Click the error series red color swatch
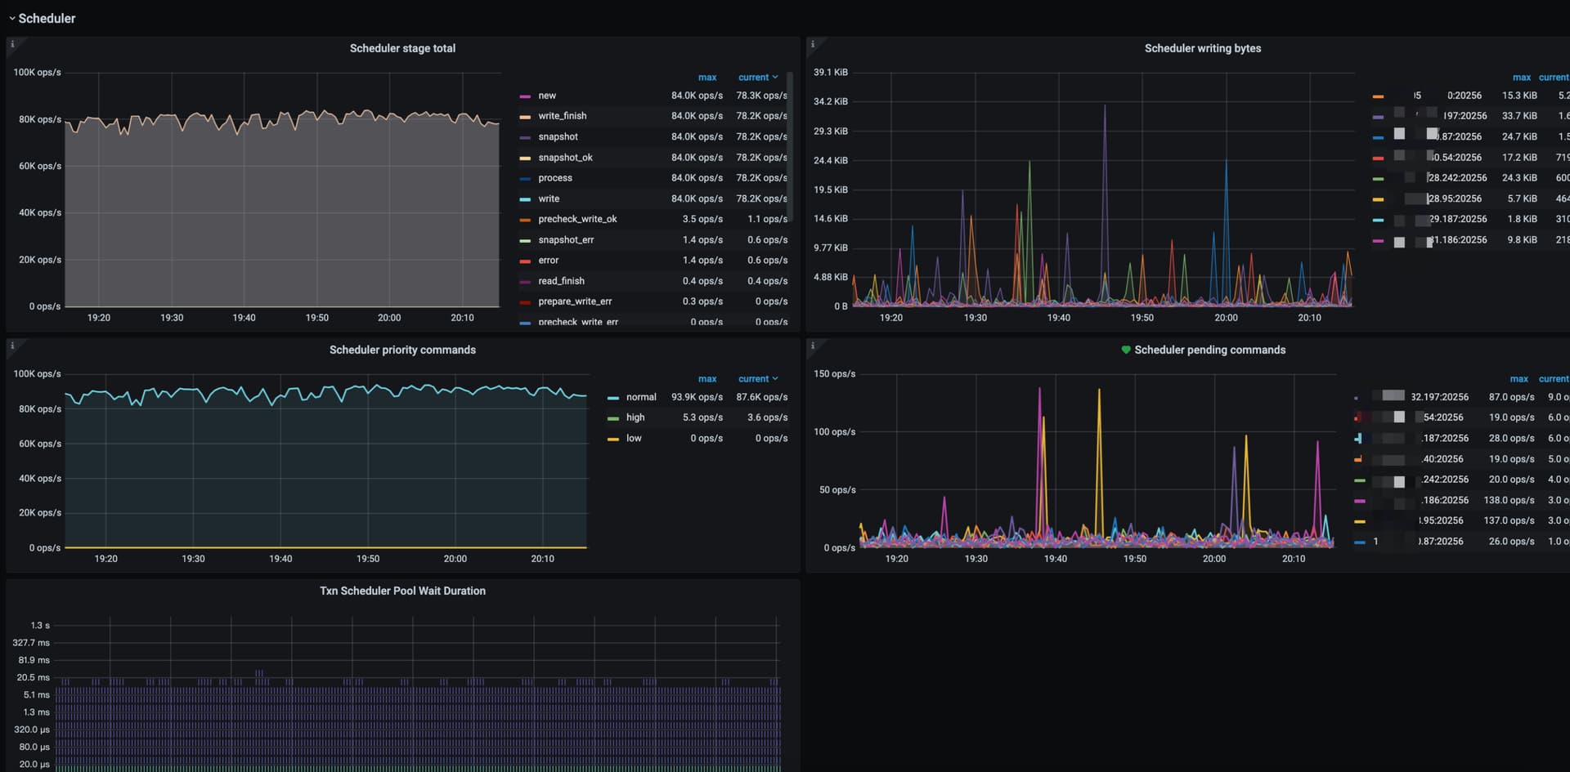The image size is (1570, 772). pos(525,261)
